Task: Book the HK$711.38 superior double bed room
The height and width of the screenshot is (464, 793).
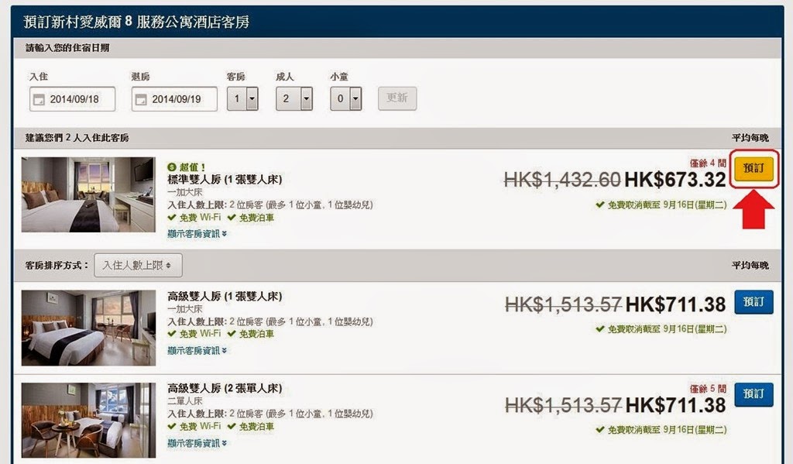Action: click(x=754, y=302)
